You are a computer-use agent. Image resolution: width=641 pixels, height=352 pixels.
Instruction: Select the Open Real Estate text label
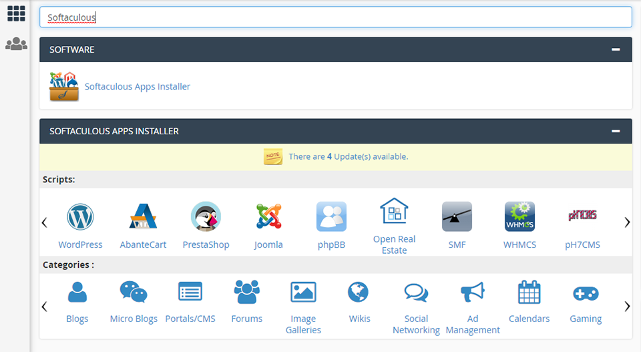coord(394,244)
